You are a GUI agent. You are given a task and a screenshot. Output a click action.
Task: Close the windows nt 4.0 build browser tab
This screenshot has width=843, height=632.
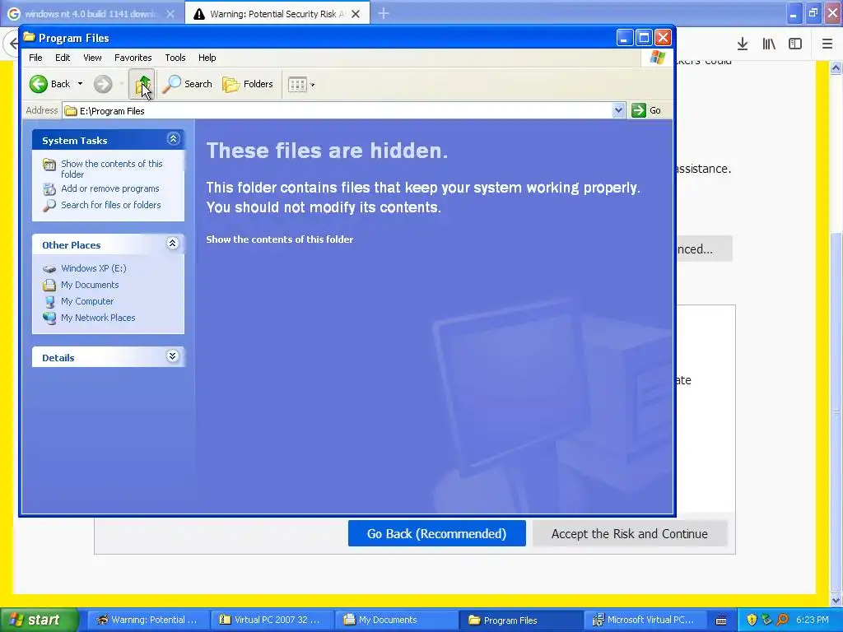pos(170,14)
